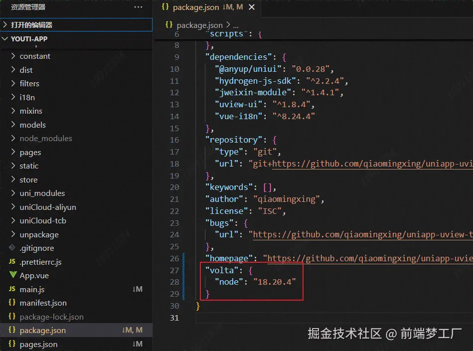
Task: Click the JS icon of .prettierrc.js
Action: click(x=12, y=262)
